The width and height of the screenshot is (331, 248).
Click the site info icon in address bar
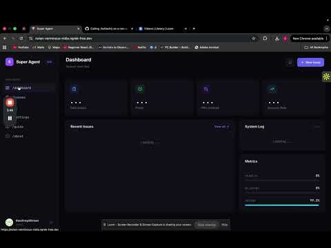30,39
